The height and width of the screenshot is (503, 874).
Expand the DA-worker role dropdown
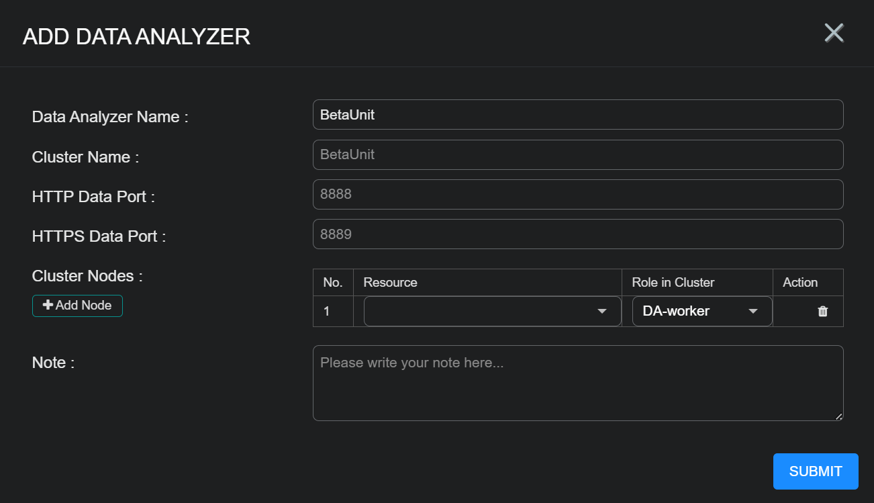pos(701,312)
